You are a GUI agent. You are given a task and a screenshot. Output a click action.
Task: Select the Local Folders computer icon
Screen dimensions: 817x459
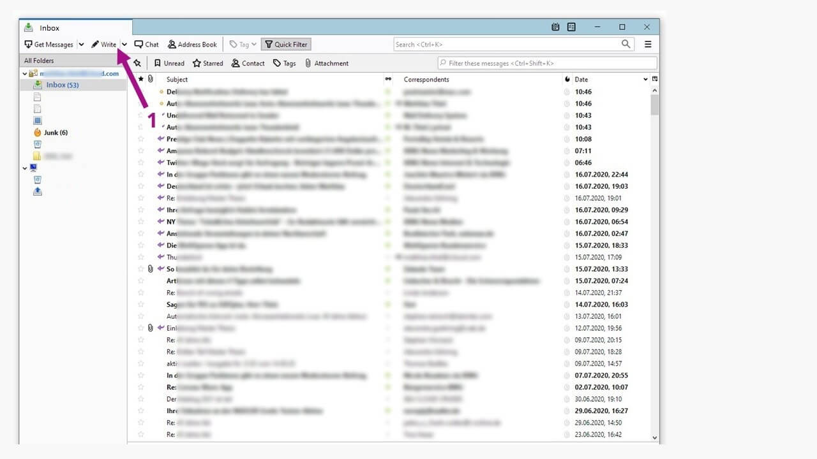click(x=33, y=168)
